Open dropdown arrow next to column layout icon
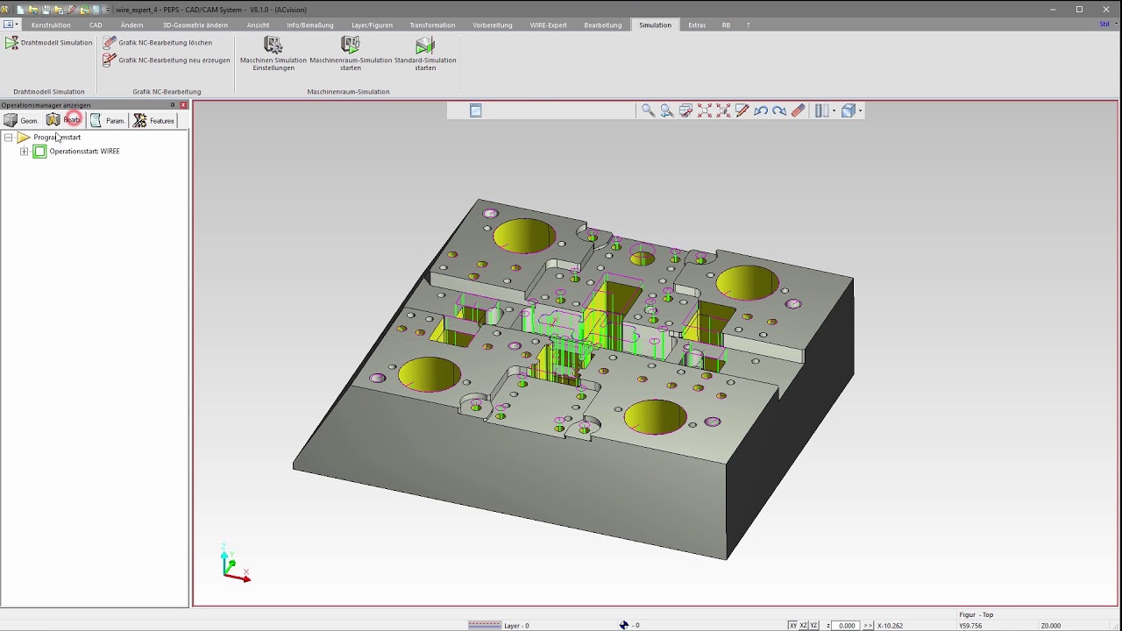Screen dimensions: 1122x631 point(834,110)
